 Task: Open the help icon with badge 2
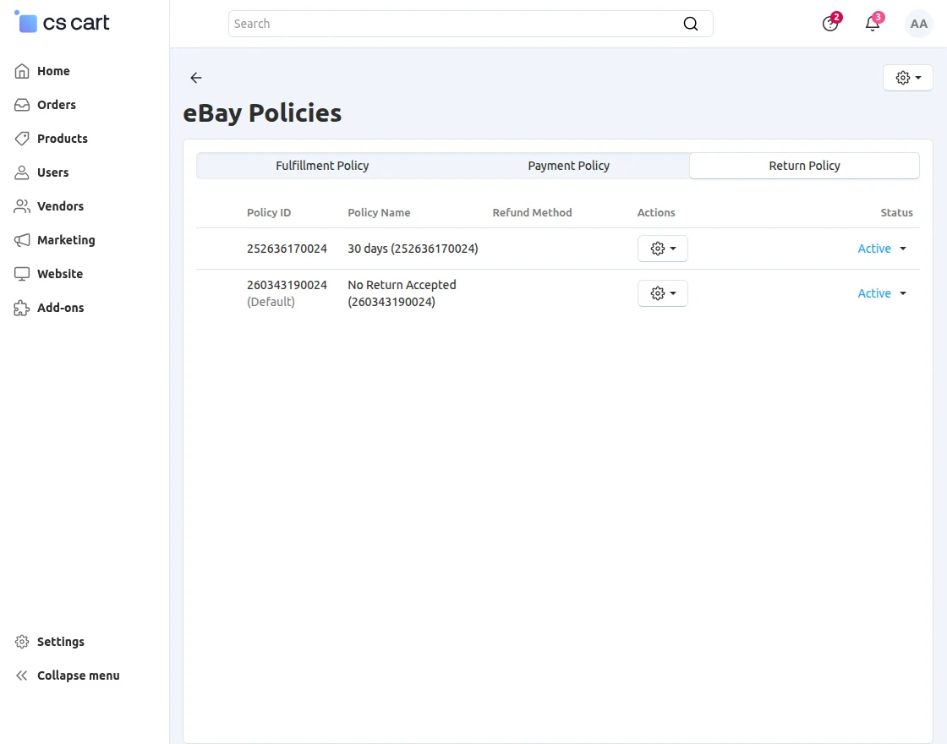point(830,23)
